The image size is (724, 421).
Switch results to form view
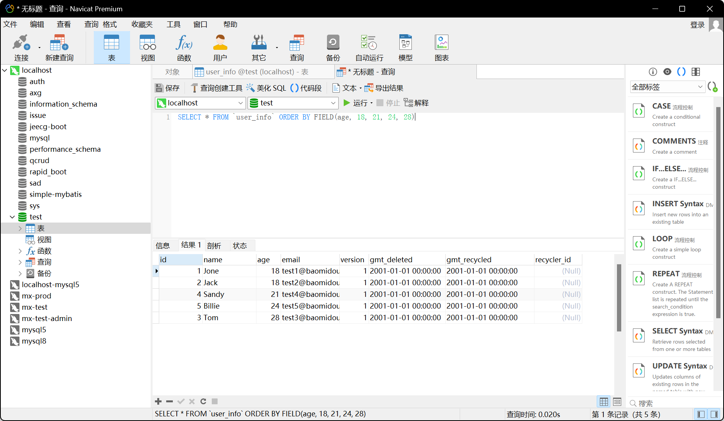point(617,402)
